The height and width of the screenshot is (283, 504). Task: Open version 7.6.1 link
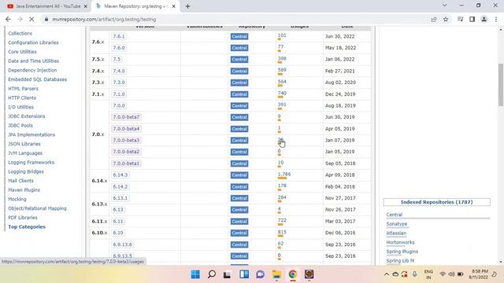119,36
